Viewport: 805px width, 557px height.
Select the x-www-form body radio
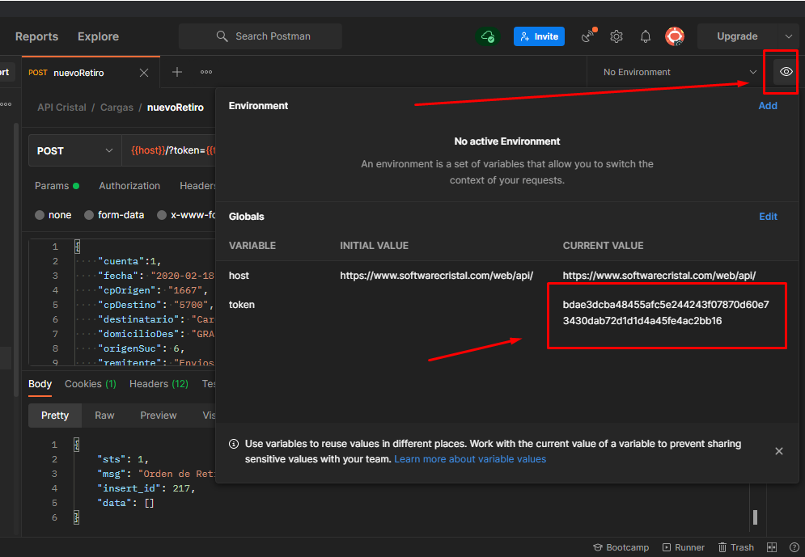click(x=162, y=215)
